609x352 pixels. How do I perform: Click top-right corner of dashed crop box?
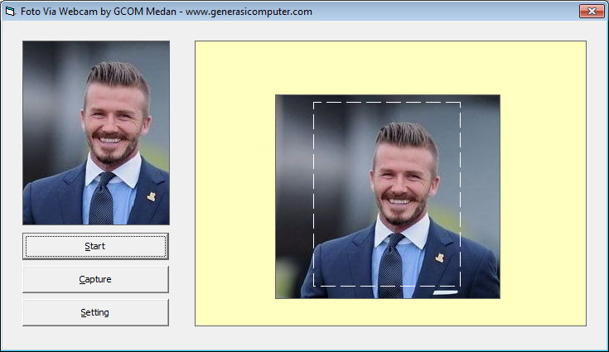point(460,103)
